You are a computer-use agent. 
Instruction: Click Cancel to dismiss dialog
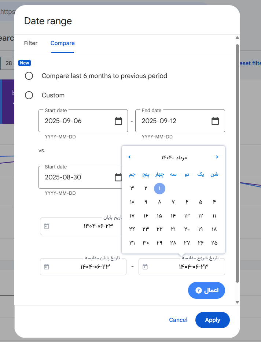[x=178, y=320]
